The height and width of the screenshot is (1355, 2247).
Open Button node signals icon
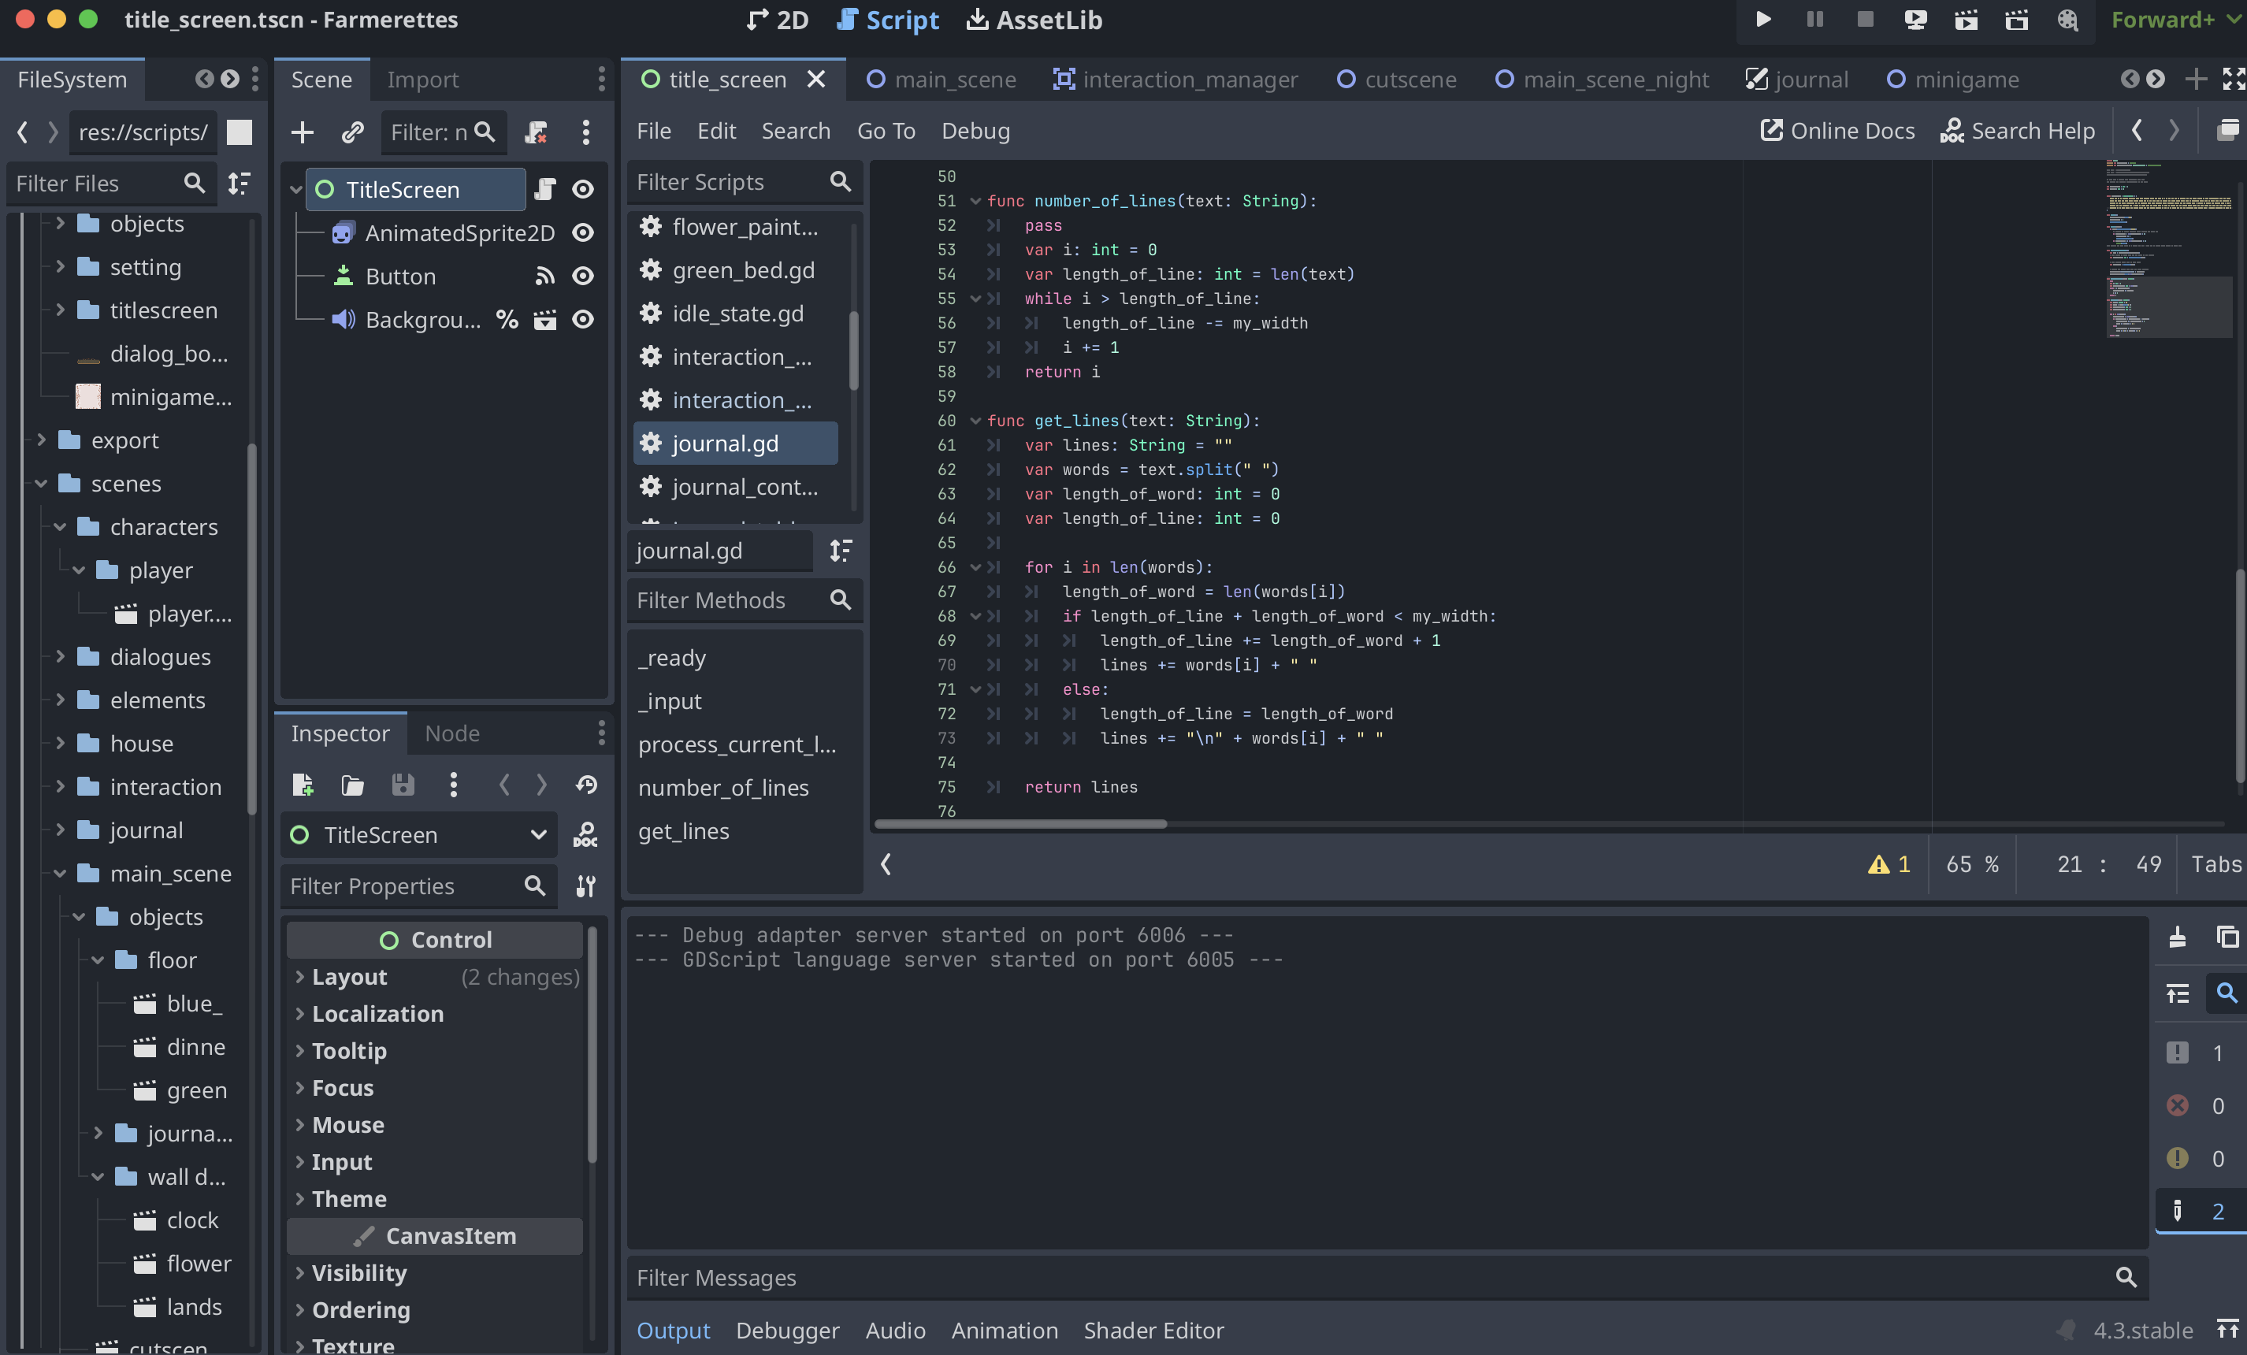click(544, 277)
